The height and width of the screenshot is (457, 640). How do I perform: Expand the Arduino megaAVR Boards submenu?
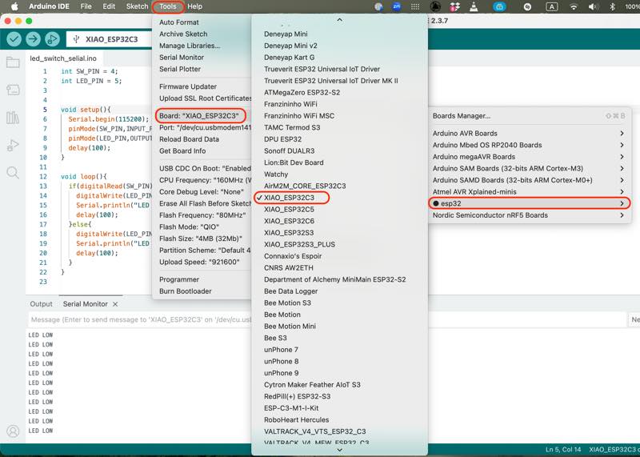pos(530,157)
